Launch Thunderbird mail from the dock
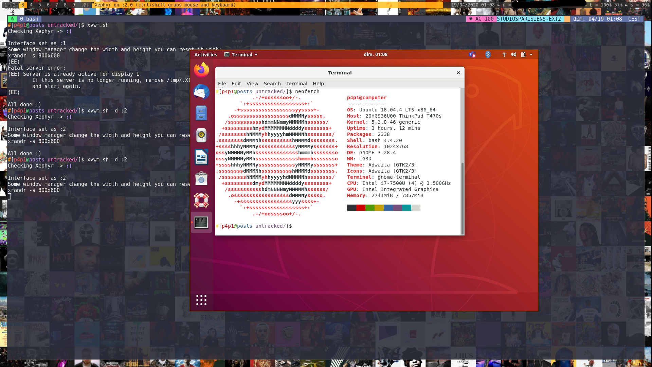Viewport: 652px width, 367px height. (x=201, y=92)
